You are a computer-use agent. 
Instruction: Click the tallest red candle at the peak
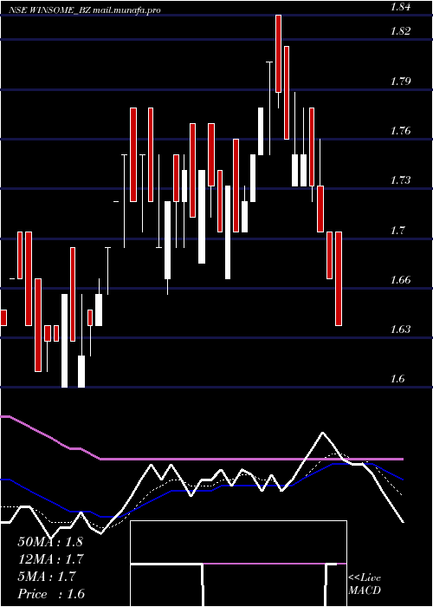pos(278,54)
